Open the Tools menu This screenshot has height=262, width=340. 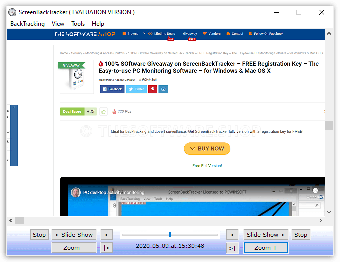(78, 23)
